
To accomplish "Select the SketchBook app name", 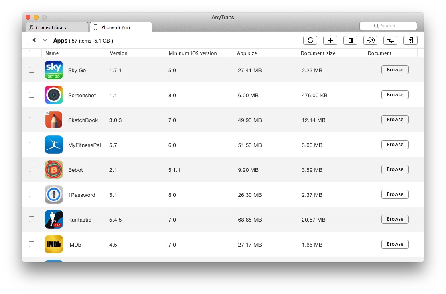I will point(83,120).
